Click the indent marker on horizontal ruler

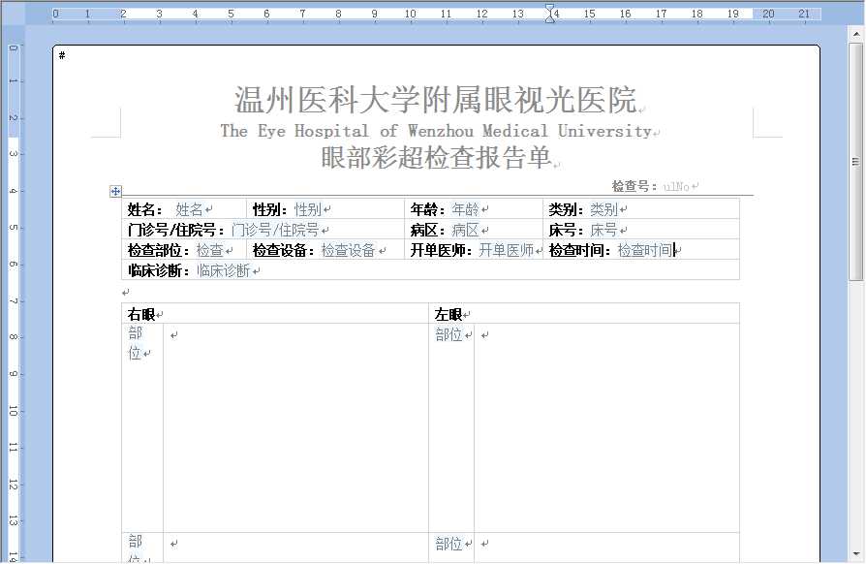550,14
